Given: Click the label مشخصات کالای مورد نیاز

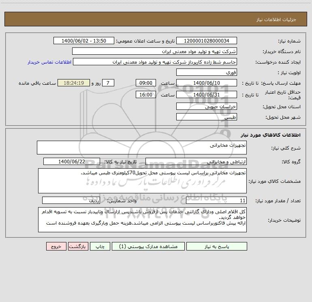Looking at the screenshot, I should (275, 181).
